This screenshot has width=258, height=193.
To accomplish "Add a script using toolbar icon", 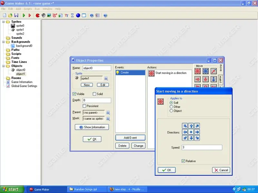I will (61, 15).
